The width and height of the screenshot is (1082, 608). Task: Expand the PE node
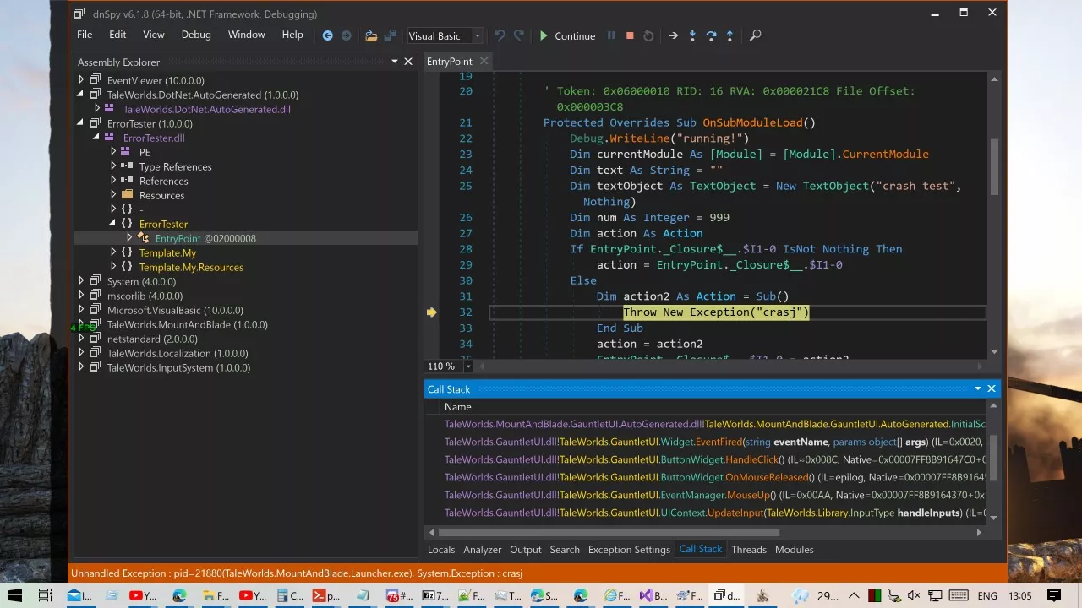(x=113, y=152)
